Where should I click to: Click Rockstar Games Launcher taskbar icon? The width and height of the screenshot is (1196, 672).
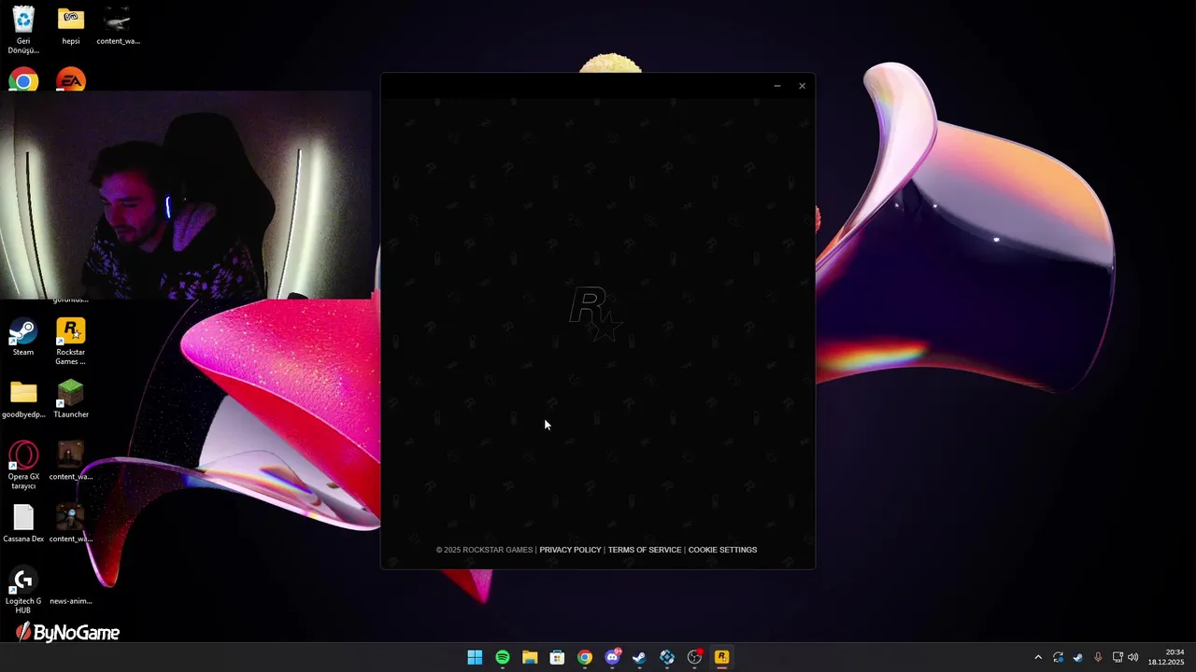tap(721, 657)
